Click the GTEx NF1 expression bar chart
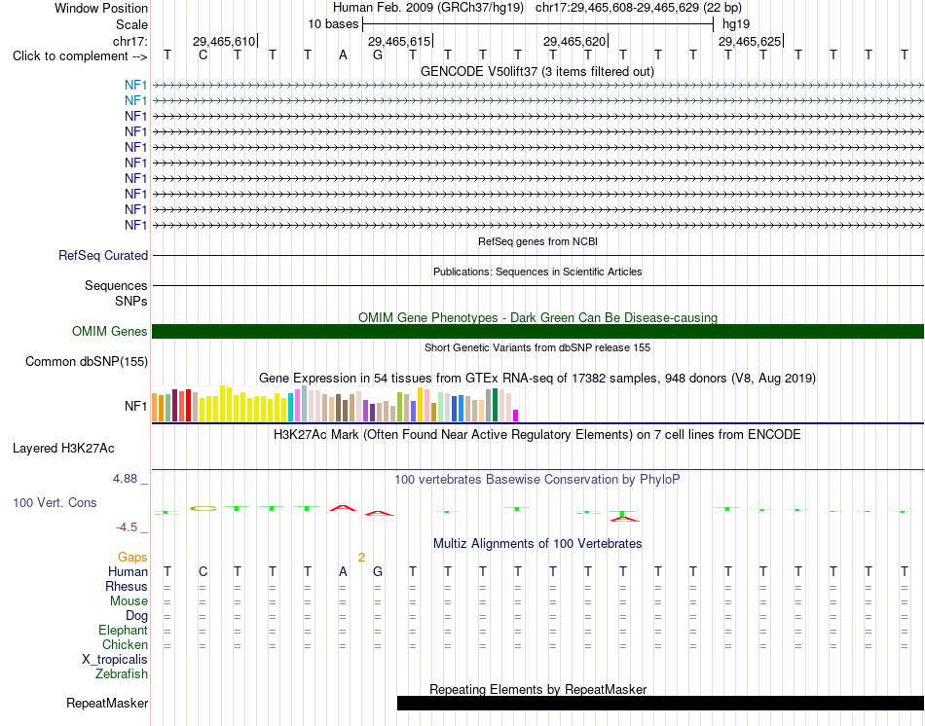The width and height of the screenshot is (925, 726). (335, 404)
